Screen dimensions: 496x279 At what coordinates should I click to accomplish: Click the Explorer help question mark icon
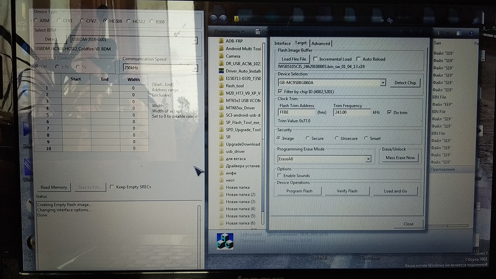(471, 33)
